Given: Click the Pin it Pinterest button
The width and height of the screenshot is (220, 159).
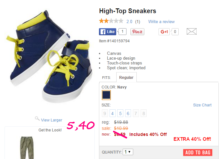Looking at the screenshot, I should click(x=137, y=32).
